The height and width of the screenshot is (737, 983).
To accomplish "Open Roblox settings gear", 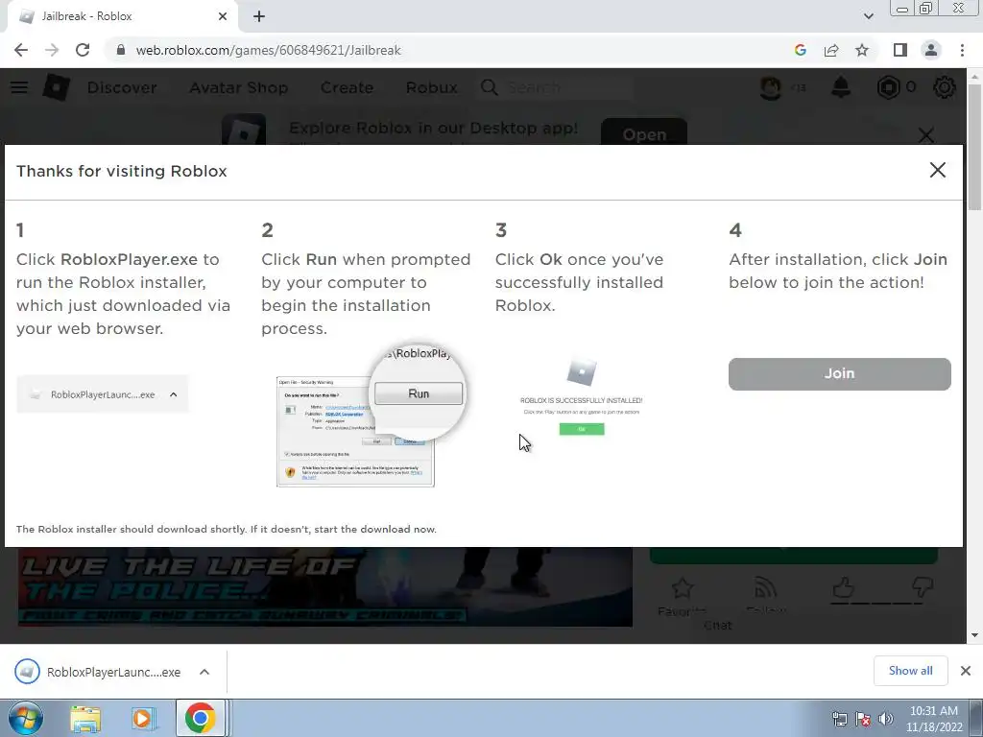I will 945,87.
